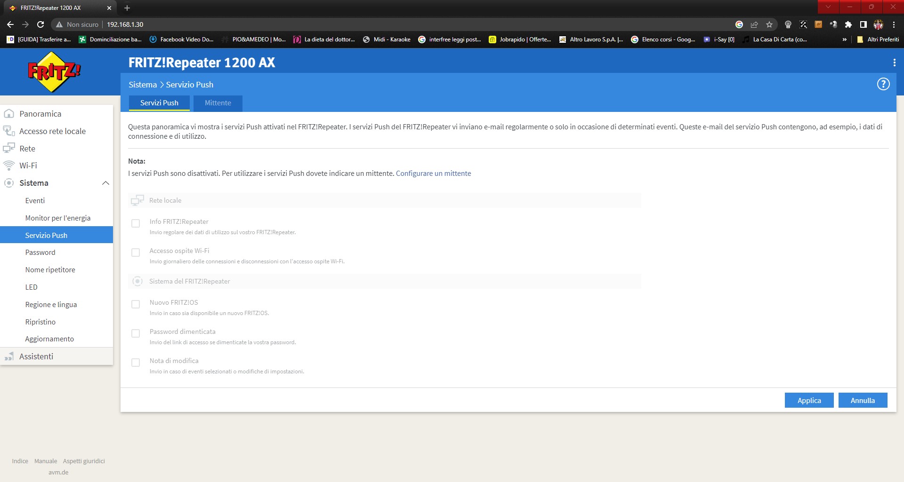Open the help question mark icon

point(883,84)
